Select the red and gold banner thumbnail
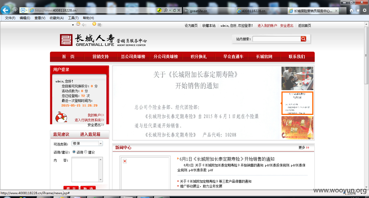The height and width of the screenshot is (198, 369). coord(297,128)
